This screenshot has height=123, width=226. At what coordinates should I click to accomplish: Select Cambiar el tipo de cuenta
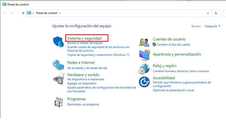coord(173,45)
